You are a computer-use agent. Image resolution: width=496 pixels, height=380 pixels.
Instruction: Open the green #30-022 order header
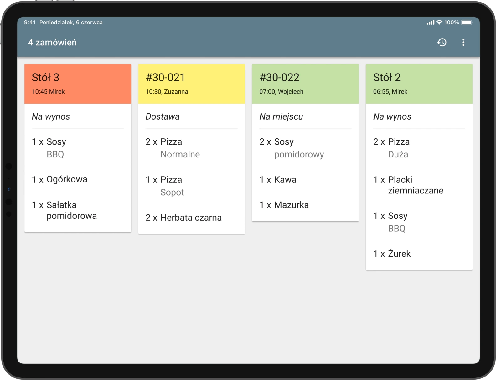click(305, 84)
